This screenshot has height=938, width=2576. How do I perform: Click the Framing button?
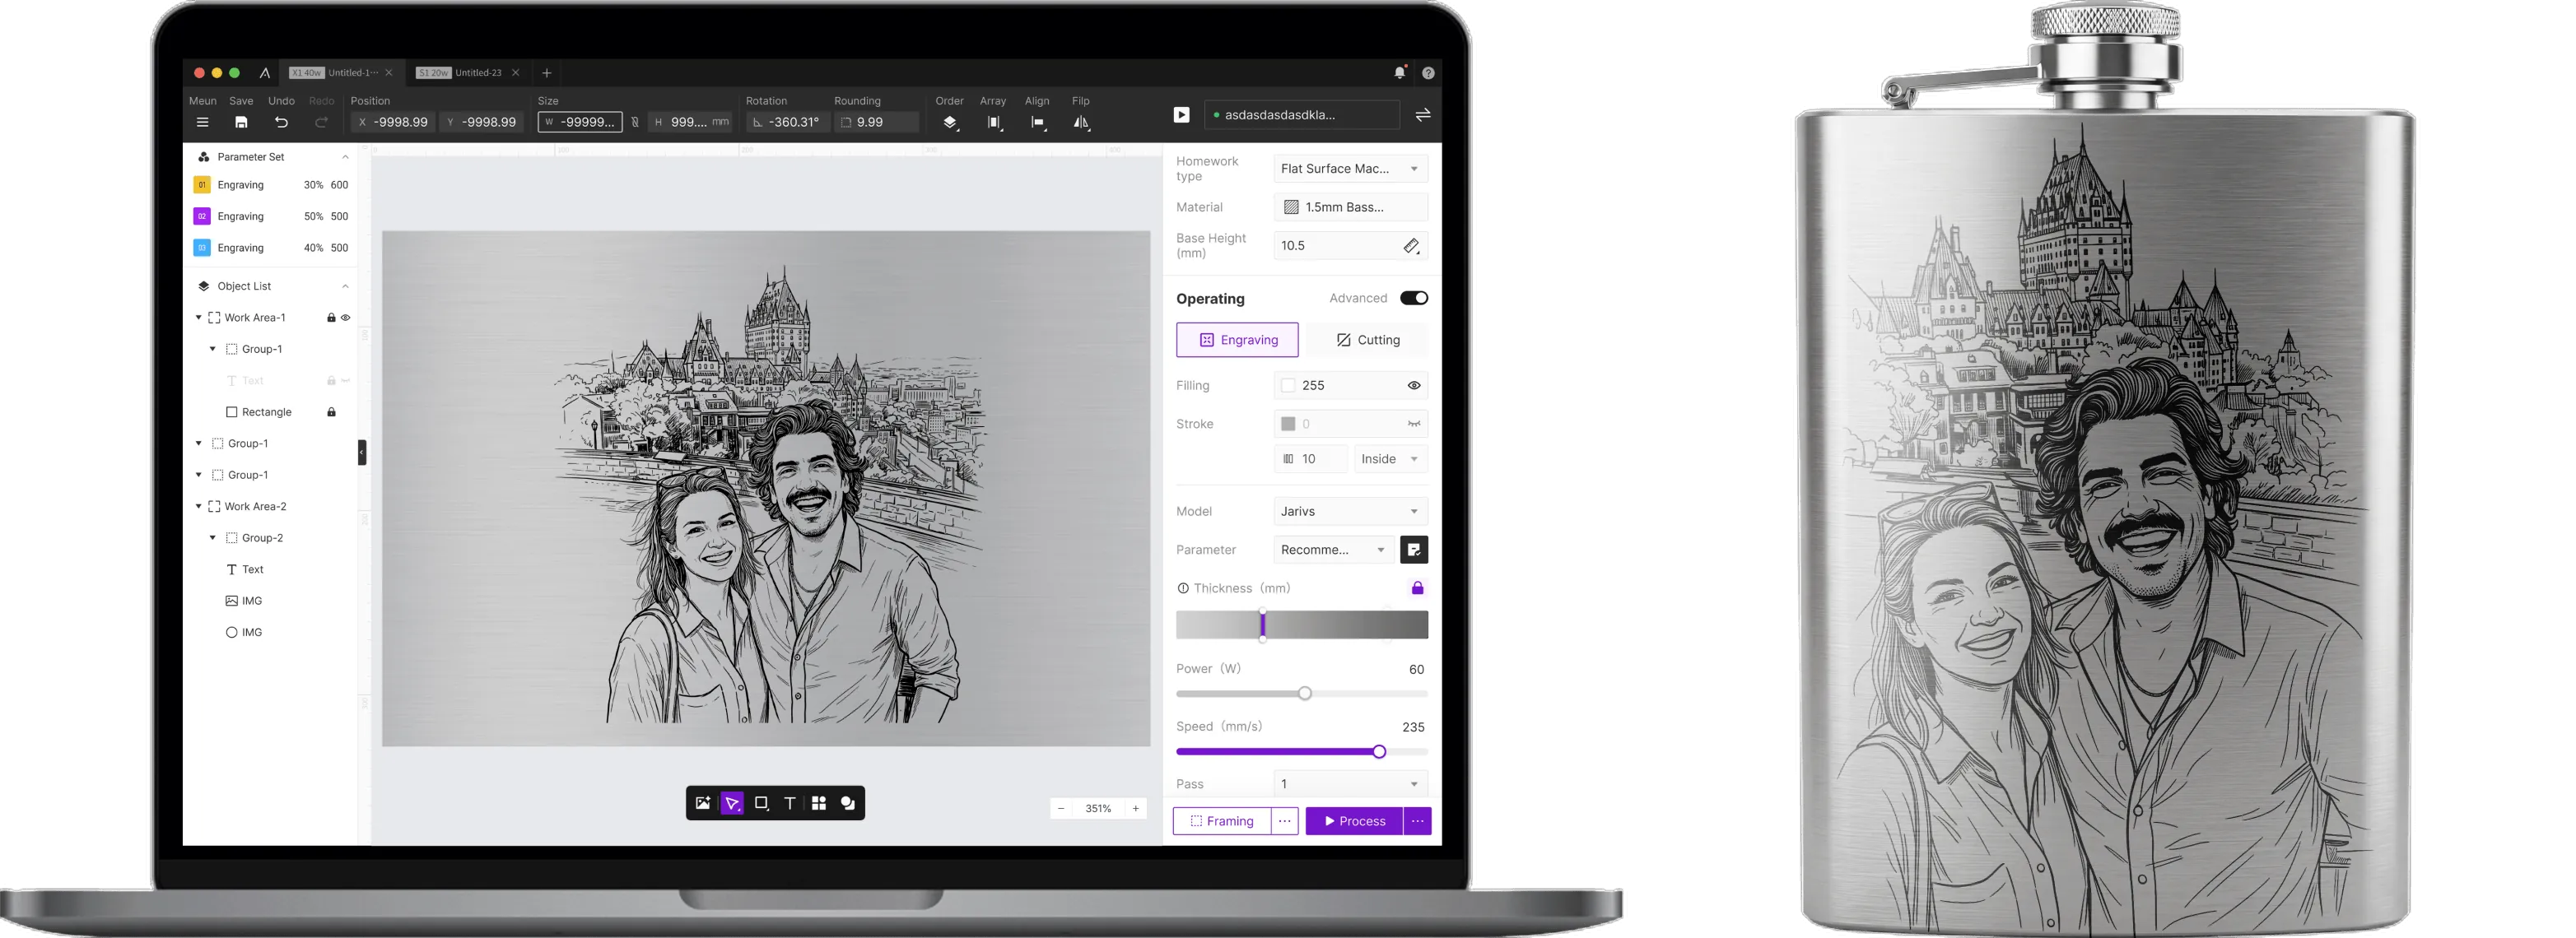[x=1221, y=821]
